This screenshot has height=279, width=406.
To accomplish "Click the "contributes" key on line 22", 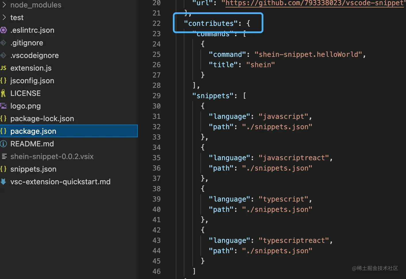I will tap(211, 23).
